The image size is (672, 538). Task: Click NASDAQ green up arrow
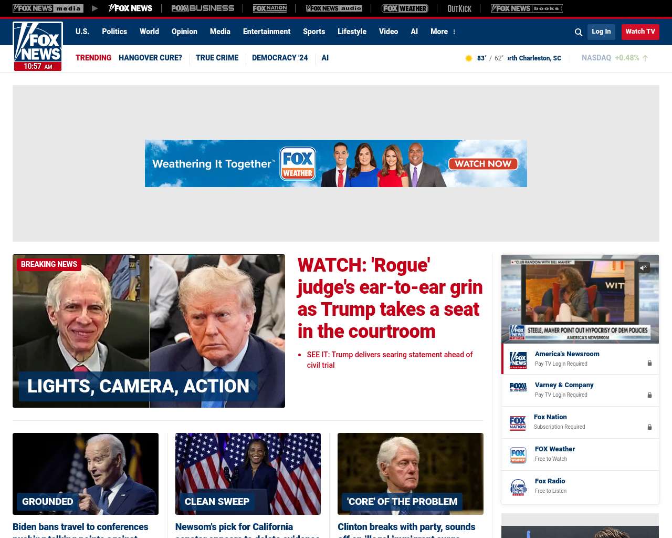pos(645,58)
